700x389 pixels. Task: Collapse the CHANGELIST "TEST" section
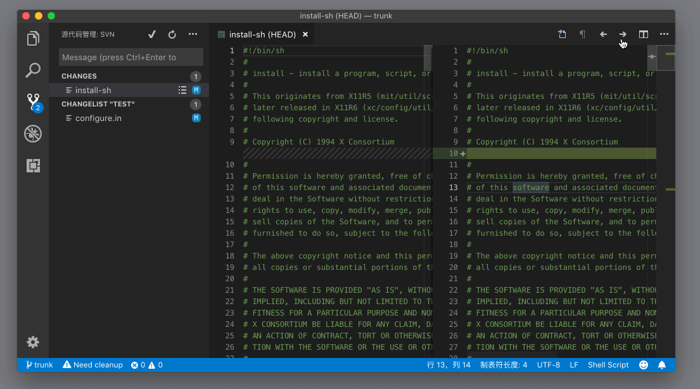(98, 104)
